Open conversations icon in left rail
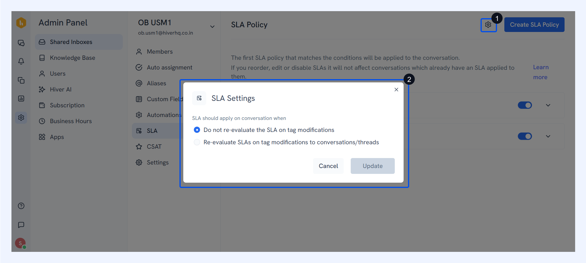 pyautogui.click(x=21, y=43)
